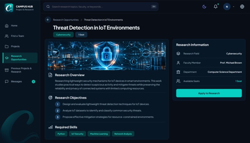This screenshot has height=143, width=250.
Task: Click the 1 Seat tag under the title
Action: click(81, 35)
